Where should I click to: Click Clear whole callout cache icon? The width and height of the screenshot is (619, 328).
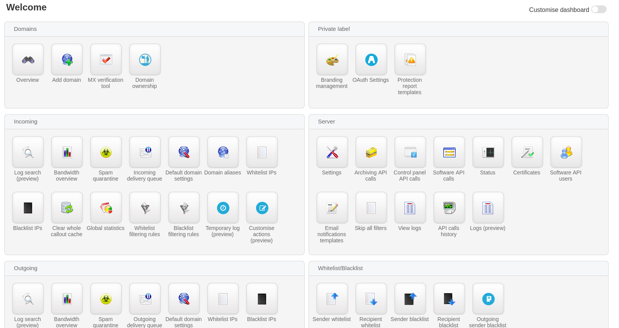[67, 208]
